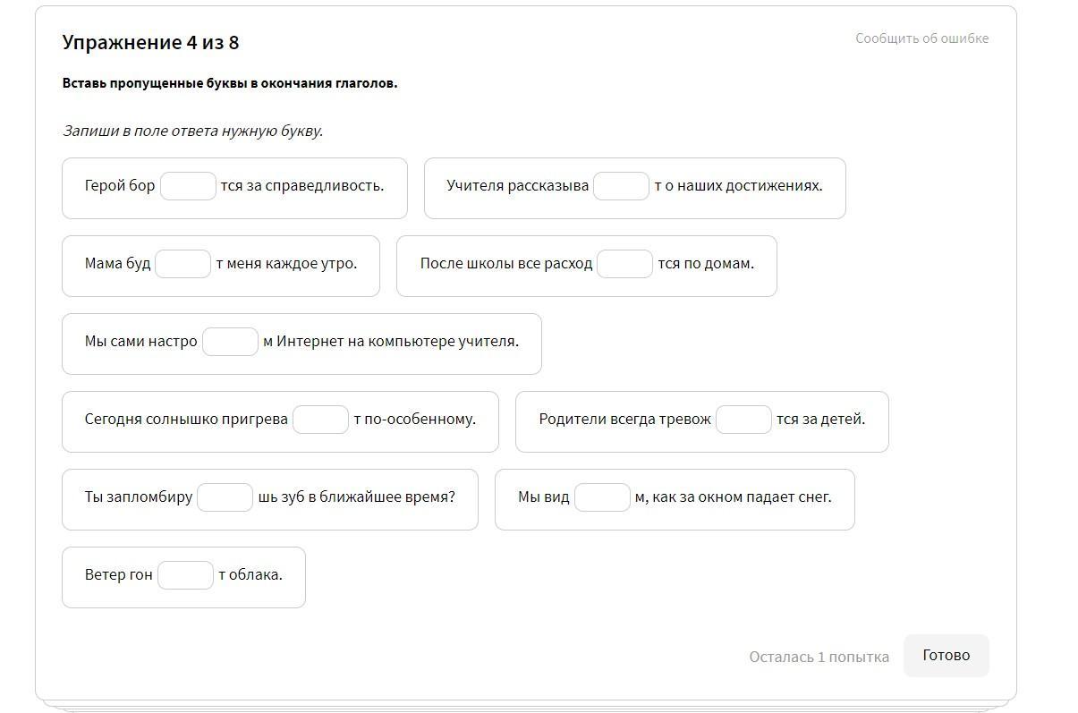Activate the blank after "Мы сами настро"

230,342
